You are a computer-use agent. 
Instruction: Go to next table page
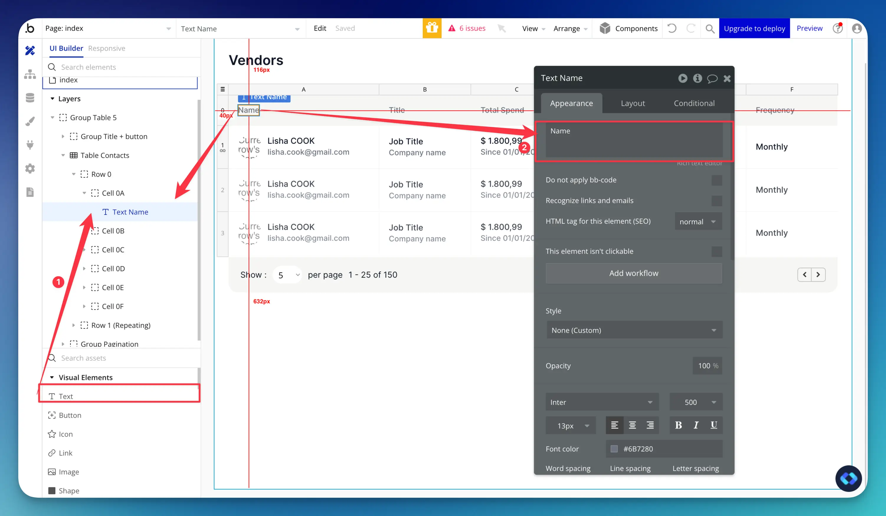[818, 274]
